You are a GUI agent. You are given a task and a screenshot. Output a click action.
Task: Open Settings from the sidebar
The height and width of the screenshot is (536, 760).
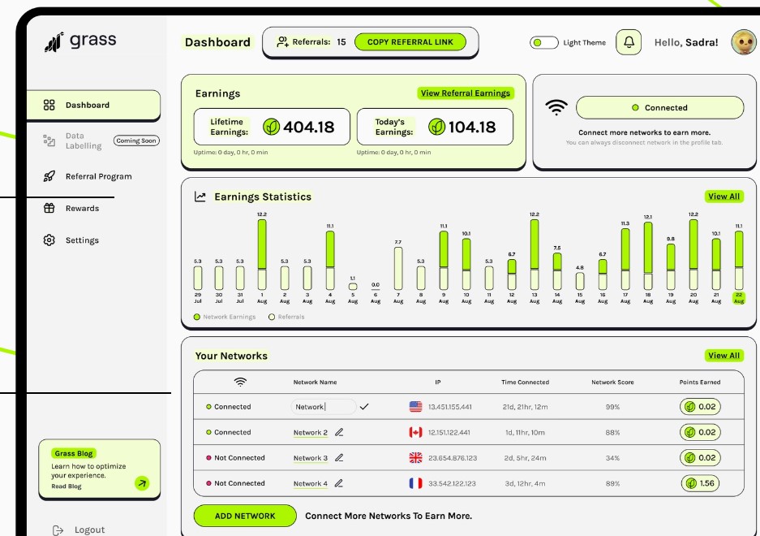click(82, 240)
